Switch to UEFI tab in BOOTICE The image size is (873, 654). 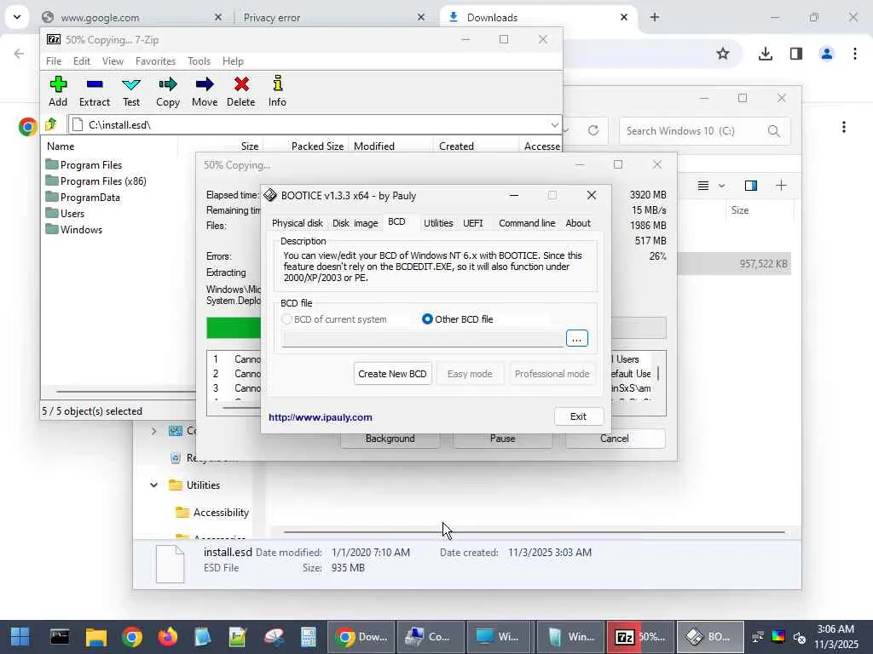coord(472,223)
